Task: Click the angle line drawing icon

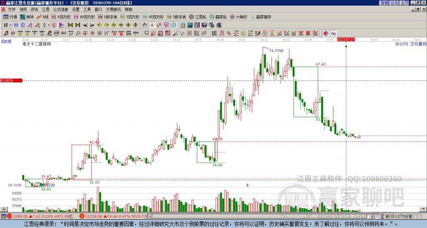Action: [175, 33]
